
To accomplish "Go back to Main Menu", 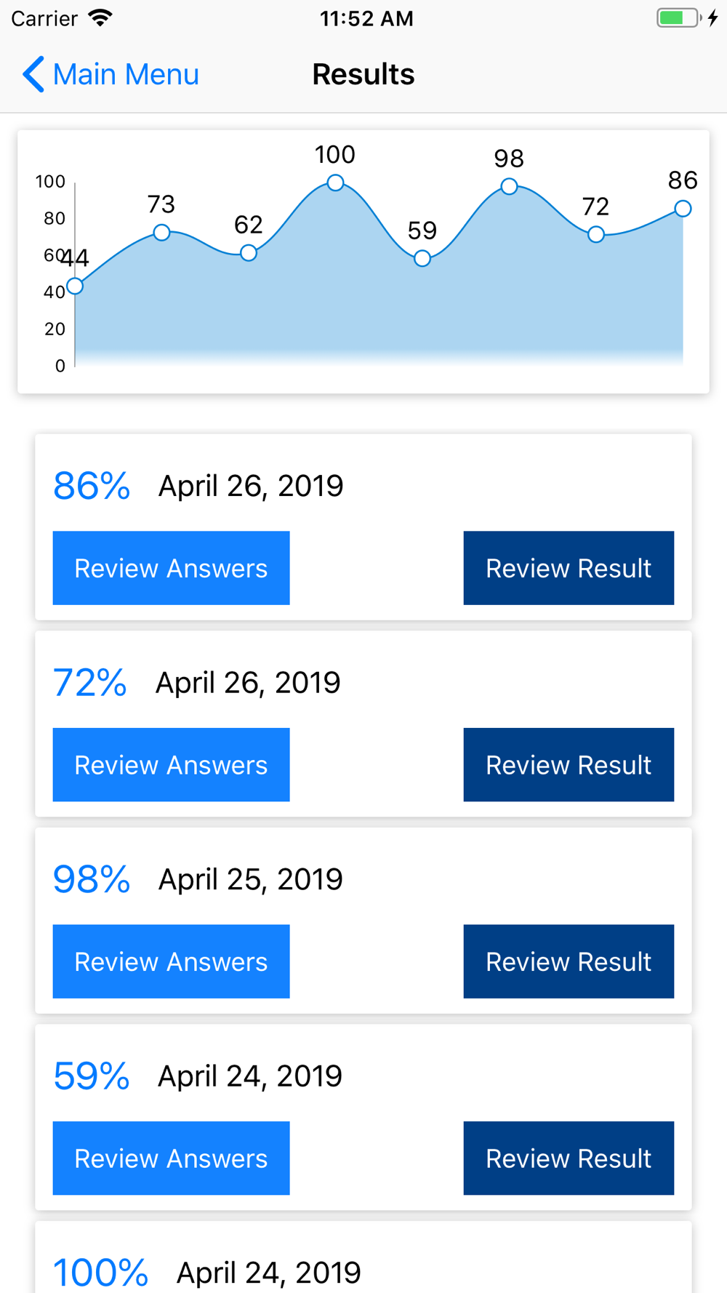I will [x=111, y=74].
